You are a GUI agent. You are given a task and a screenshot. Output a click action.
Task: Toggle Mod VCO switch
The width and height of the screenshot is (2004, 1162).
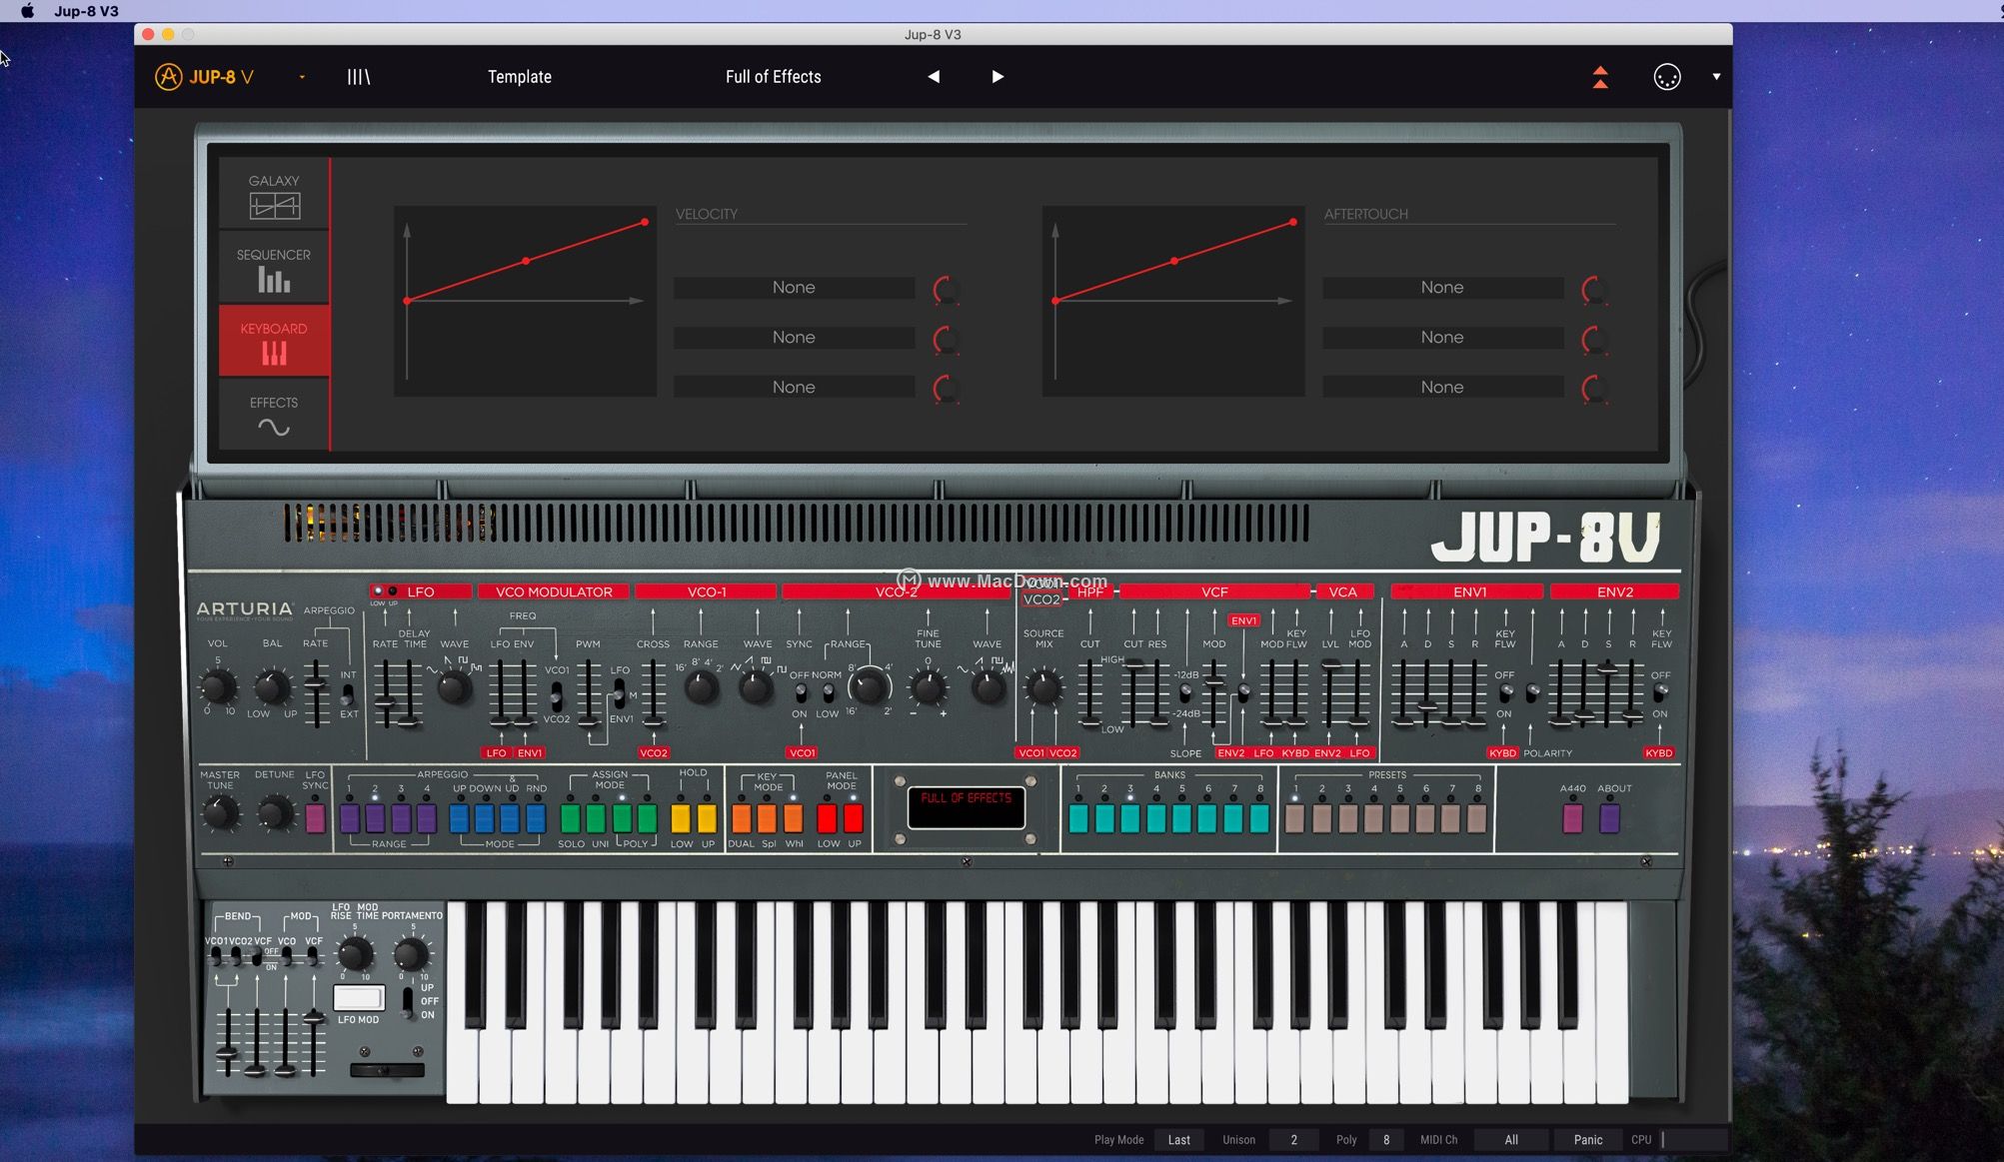287,957
